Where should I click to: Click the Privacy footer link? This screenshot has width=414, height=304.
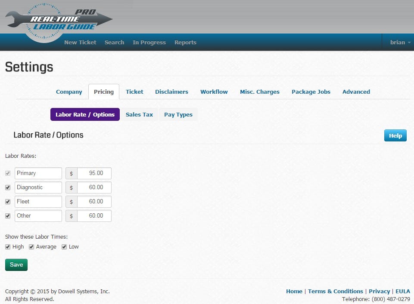click(379, 291)
